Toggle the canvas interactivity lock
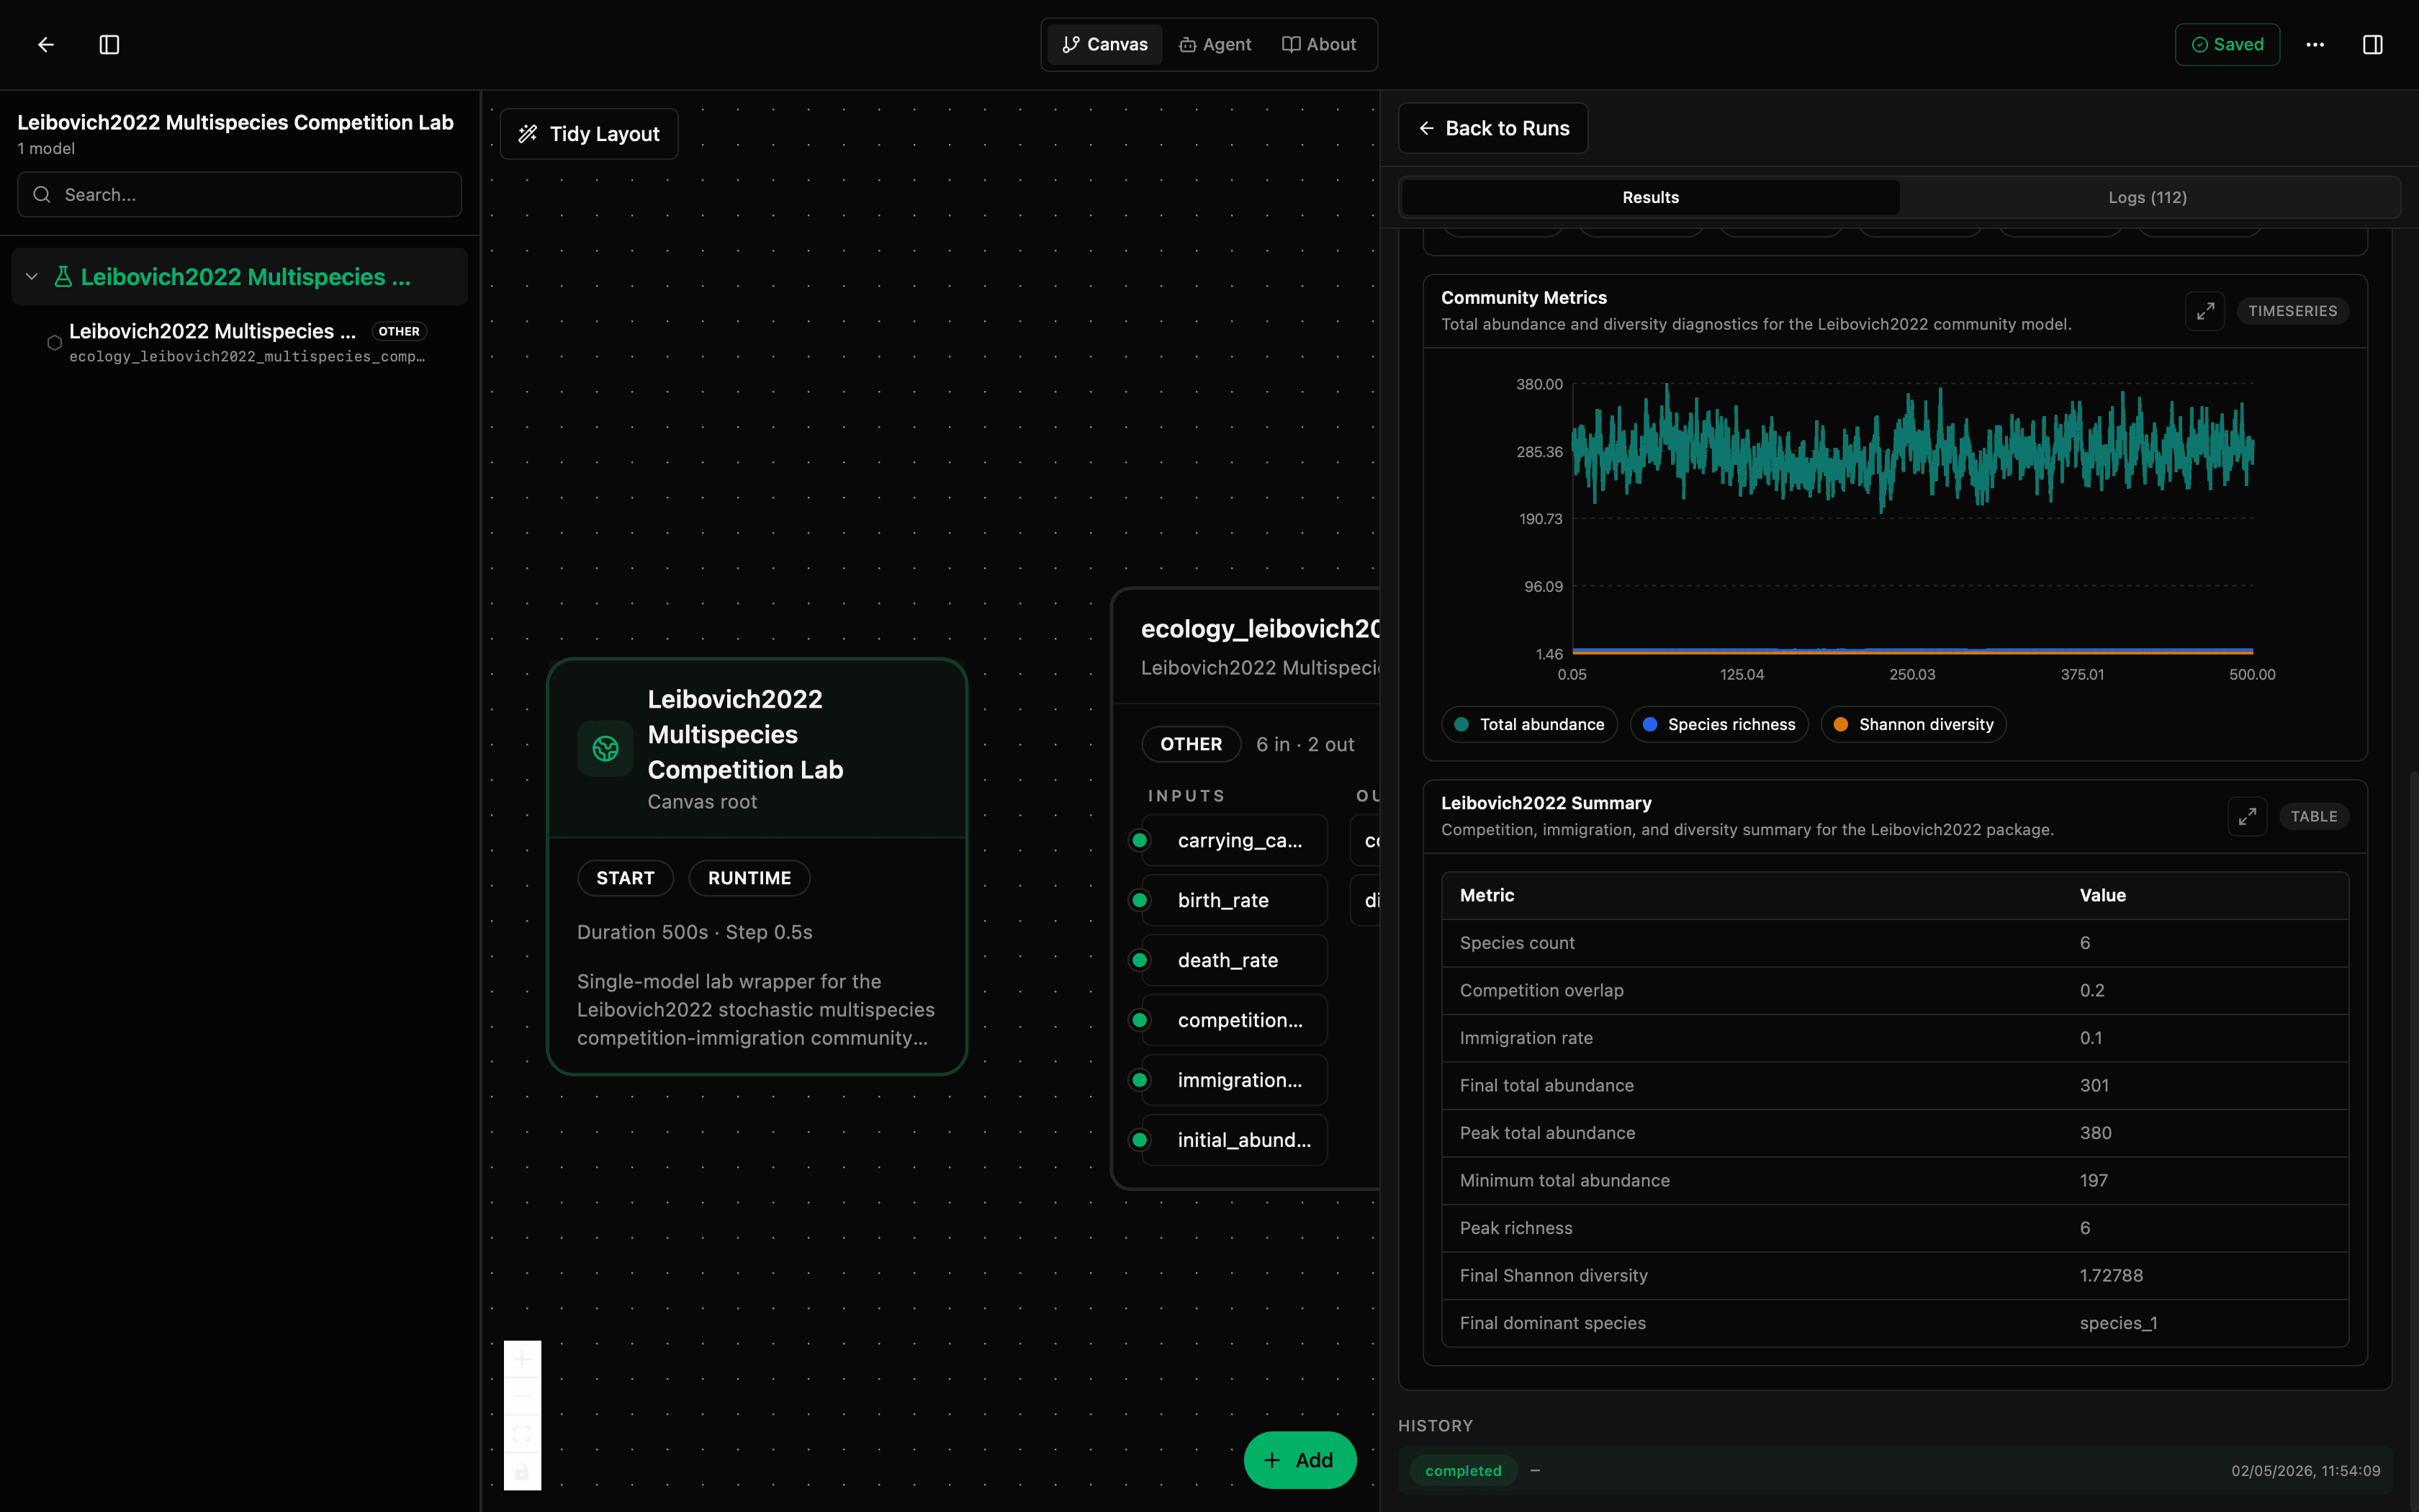The height and width of the screenshot is (1512, 2419). coord(522,1472)
